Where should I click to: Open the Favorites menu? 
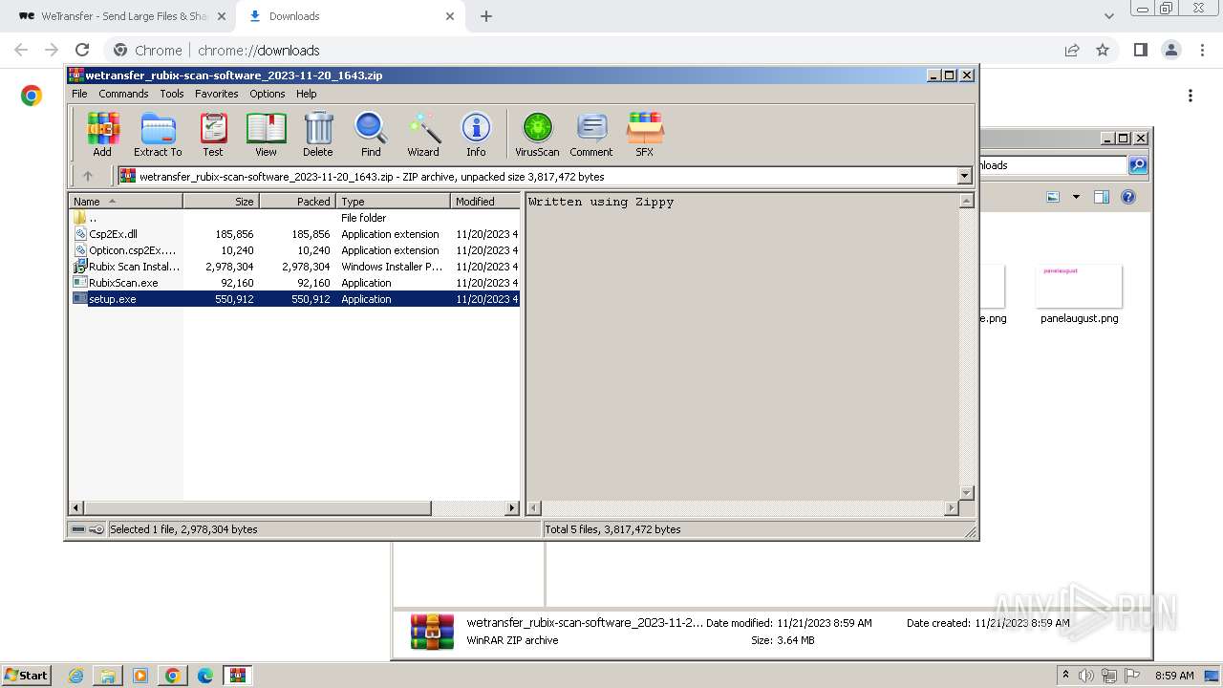pos(217,94)
